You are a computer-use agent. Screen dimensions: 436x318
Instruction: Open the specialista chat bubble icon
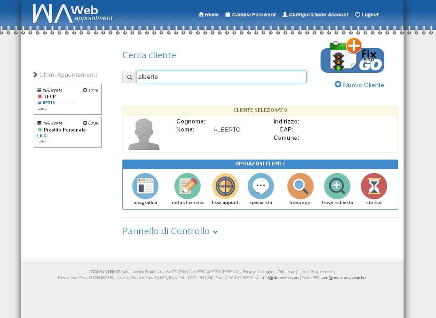click(x=260, y=186)
